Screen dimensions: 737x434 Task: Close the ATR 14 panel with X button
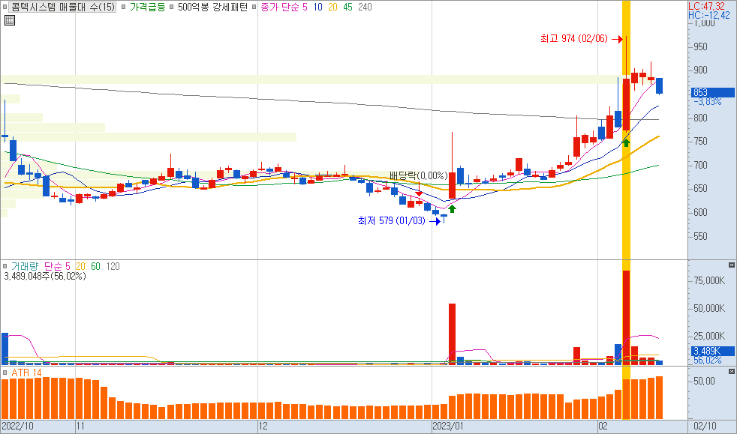click(x=731, y=371)
